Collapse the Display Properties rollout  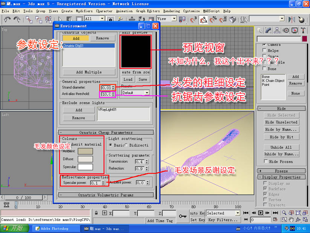pyautogui.click(x=282, y=177)
